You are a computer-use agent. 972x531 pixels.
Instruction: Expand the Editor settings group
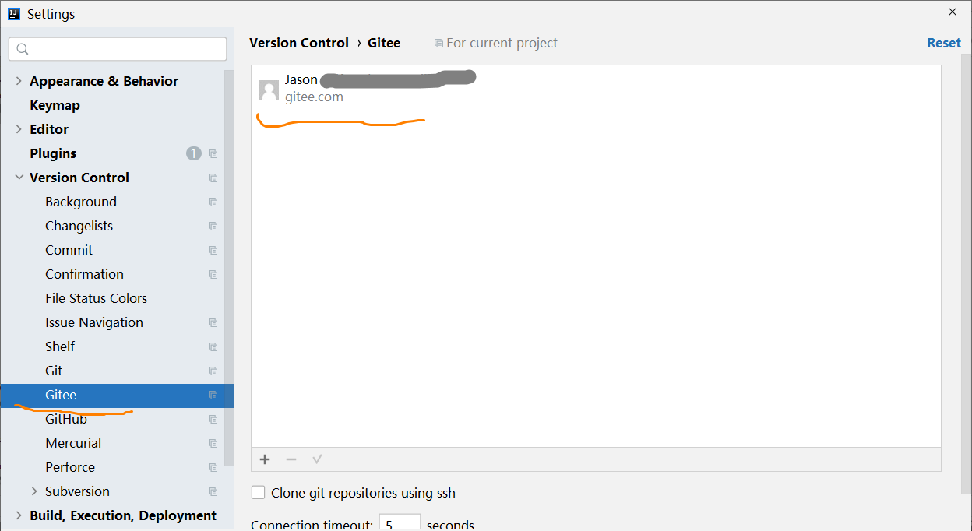[19, 129]
